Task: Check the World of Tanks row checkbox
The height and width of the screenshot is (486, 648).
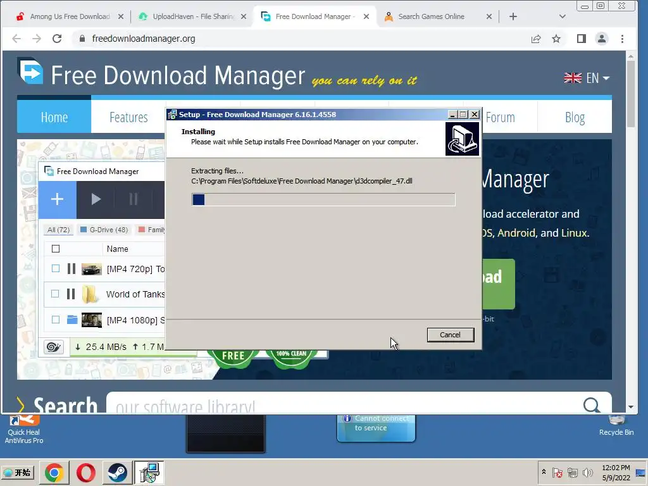Action: (55, 294)
